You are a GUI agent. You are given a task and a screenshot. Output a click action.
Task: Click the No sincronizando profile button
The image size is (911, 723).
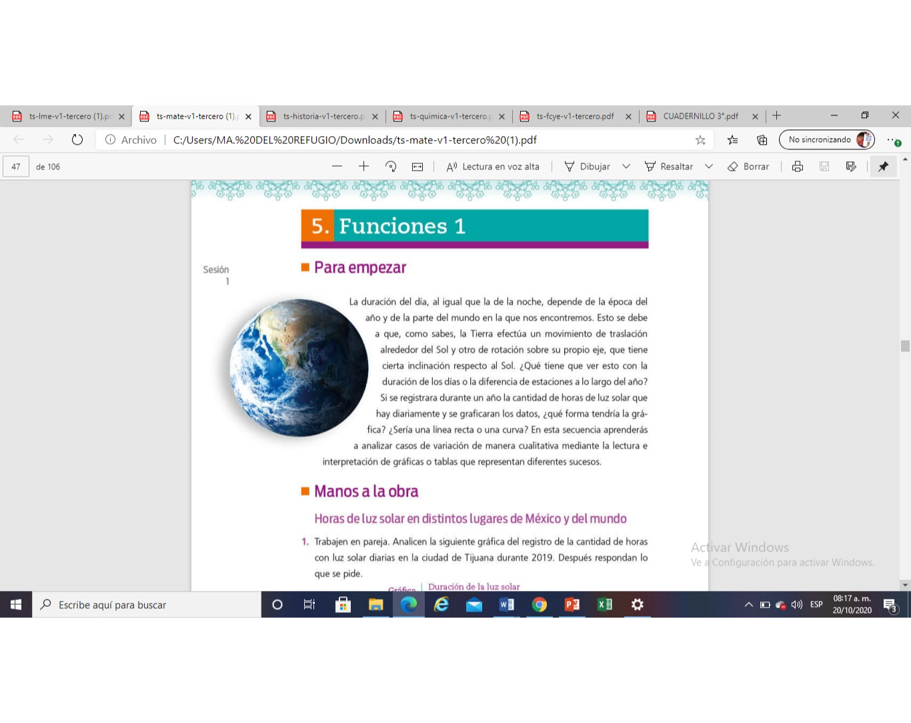[x=826, y=140]
